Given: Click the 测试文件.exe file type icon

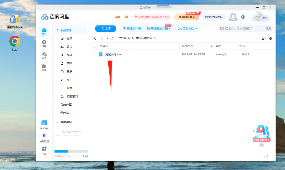Looking at the screenshot, I should 101,54.
